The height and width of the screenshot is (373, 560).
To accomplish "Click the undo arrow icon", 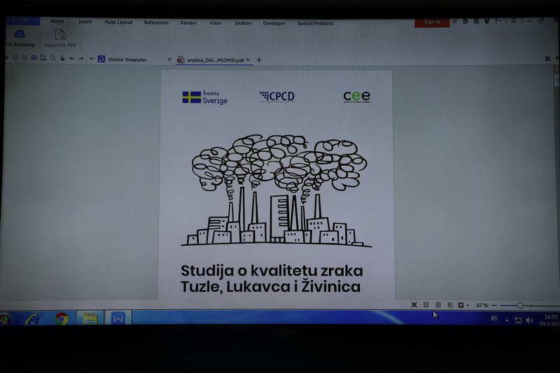I will pos(72,59).
